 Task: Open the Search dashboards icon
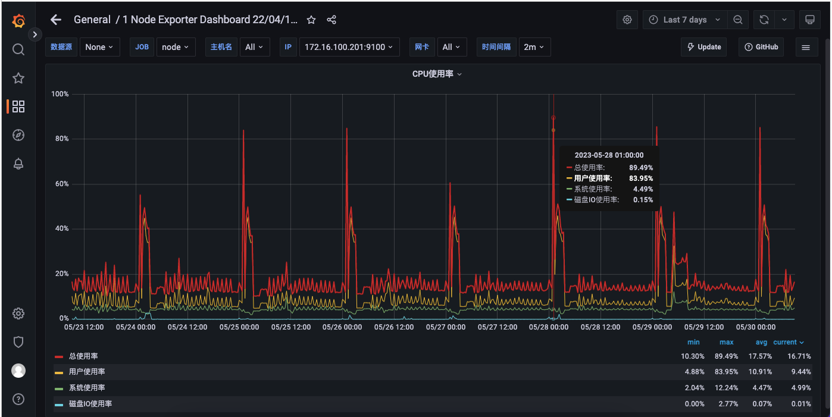click(18, 49)
